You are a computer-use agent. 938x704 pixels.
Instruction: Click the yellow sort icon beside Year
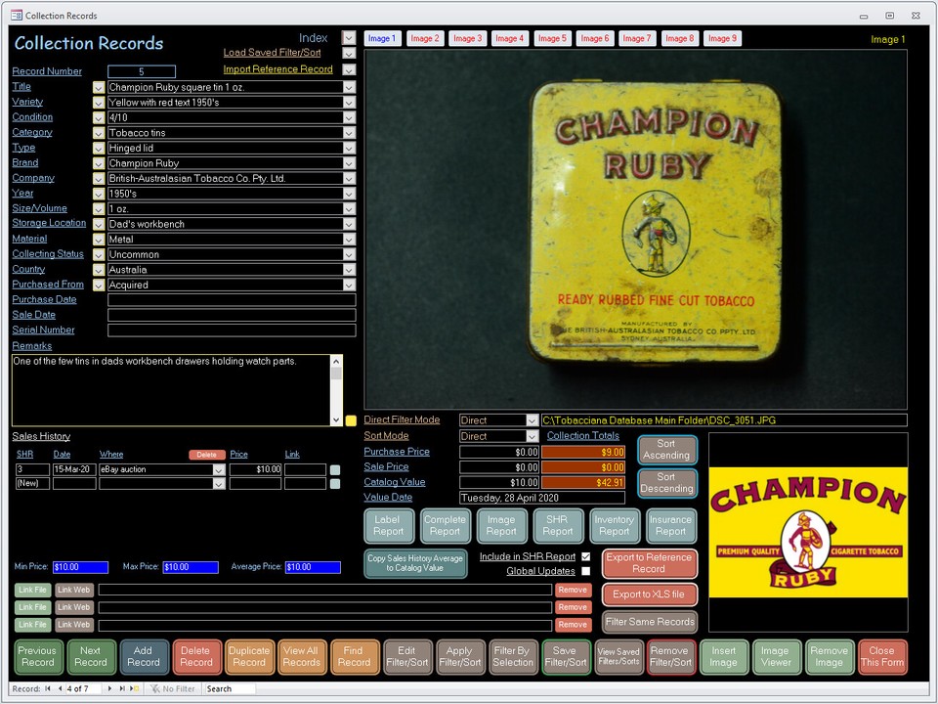pos(99,194)
